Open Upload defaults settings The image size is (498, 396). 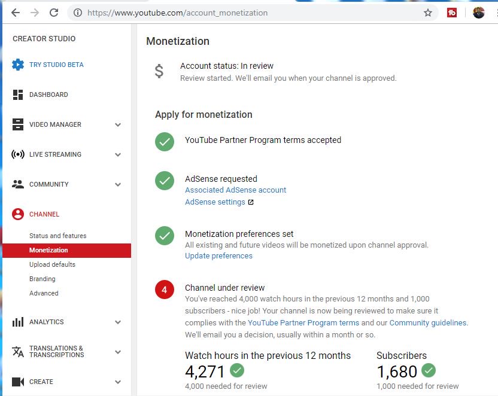point(53,264)
